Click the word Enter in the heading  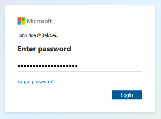click(x=27, y=49)
